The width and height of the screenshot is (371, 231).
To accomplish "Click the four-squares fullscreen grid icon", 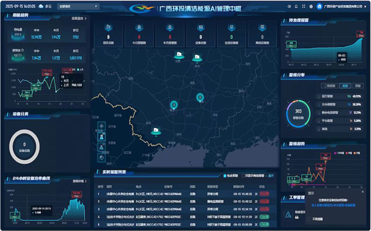I will [304, 7].
